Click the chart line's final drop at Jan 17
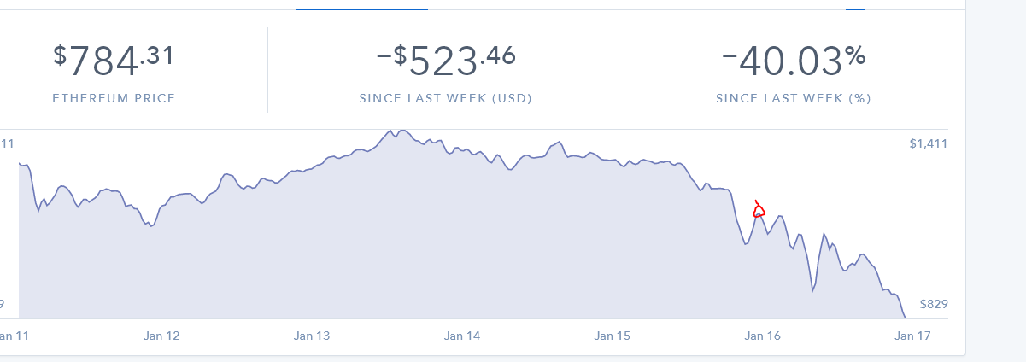This screenshot has width=1026, height=362. tap(900, 307)
